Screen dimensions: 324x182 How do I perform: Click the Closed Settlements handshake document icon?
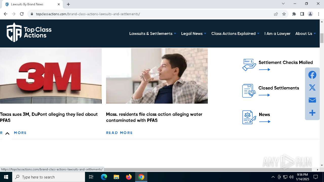[x=249, y=91]
